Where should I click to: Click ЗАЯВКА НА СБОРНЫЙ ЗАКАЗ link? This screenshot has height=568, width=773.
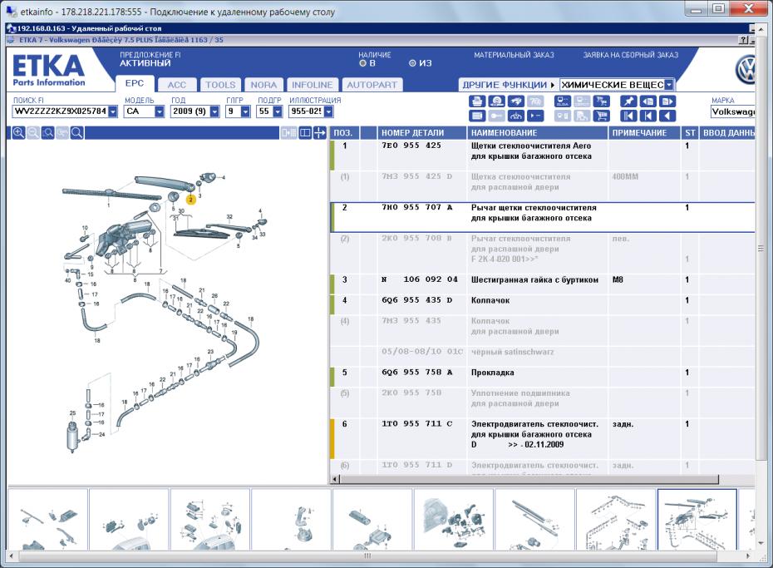coord(631,55)
